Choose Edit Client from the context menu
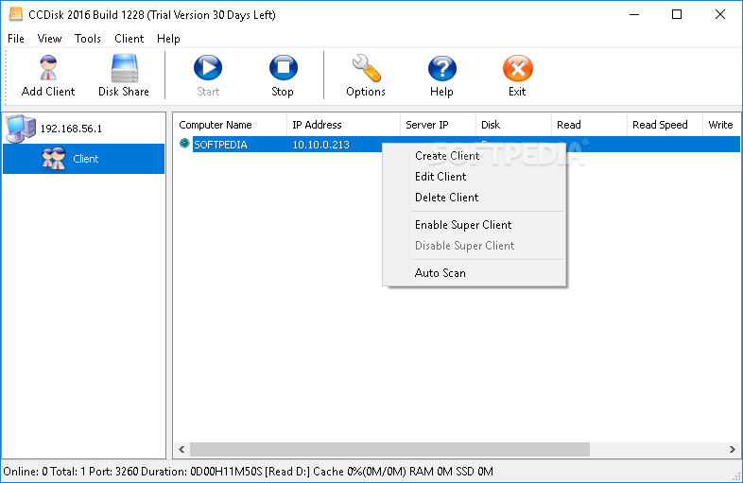The height and width of the screenshot is (483, 743). (x=475, y=177)
